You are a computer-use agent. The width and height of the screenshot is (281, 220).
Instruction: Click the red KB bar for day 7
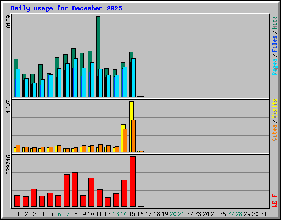pos(66,190)
